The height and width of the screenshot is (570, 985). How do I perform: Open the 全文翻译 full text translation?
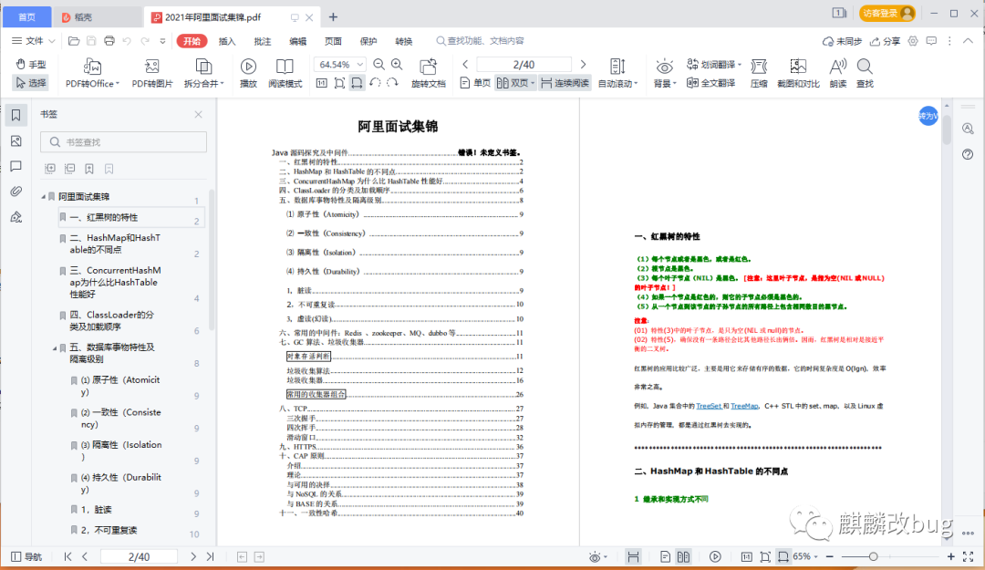coord(711,83)
